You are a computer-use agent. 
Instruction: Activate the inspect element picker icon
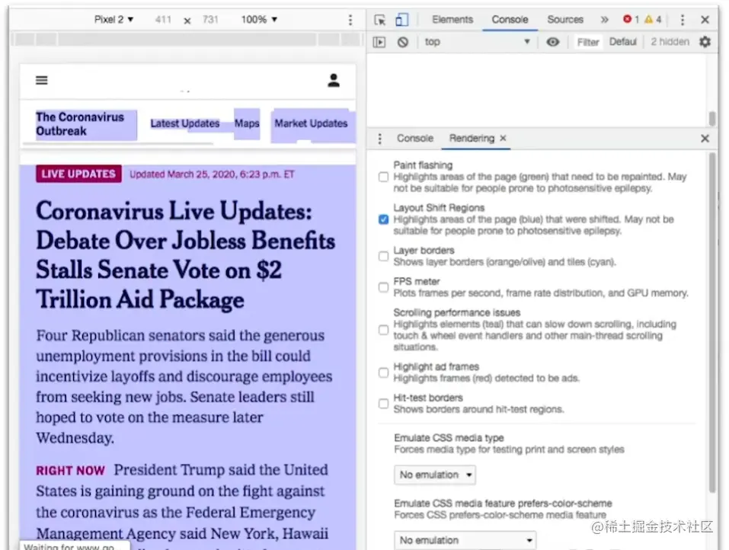click(380, 20)
